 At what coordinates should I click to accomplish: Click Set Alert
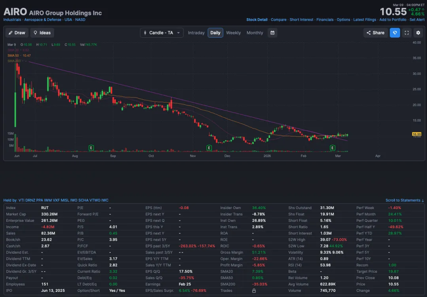pyautogui.click(x=417, y=20)
